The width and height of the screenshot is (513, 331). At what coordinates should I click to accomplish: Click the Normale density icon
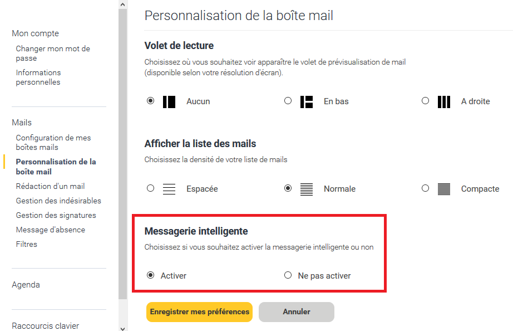point(307,189)
